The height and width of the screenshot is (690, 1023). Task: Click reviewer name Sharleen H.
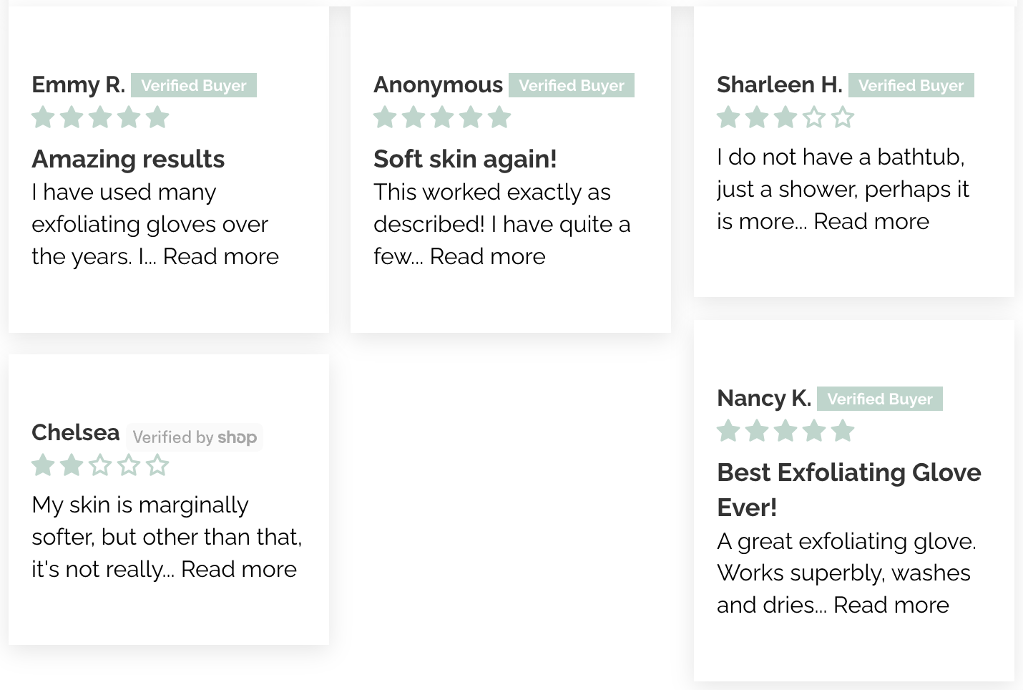pyautogui.click(x=780, y=84)
